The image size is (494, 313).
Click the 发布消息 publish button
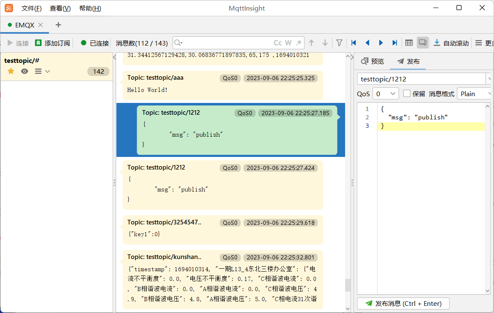click(403, 303)
